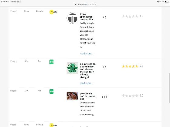Viewport: 170px width, 127px height.
Task: Click the green Public badge on dirt request
Action: (x=52, y=91)
